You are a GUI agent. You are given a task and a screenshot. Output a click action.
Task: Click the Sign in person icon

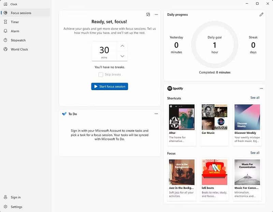tap(5, 197)
